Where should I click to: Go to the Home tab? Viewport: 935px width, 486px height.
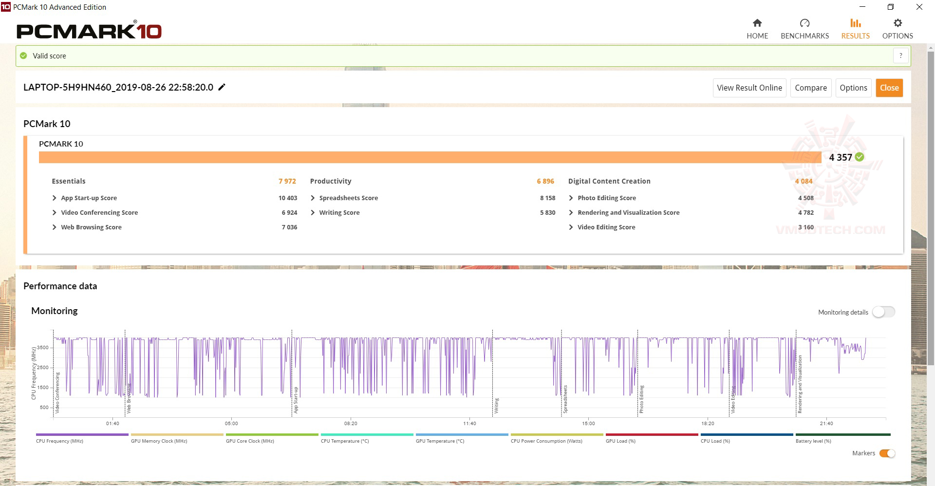(757, 29)
